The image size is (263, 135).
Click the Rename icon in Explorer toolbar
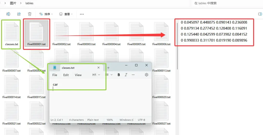pos(8,14)
